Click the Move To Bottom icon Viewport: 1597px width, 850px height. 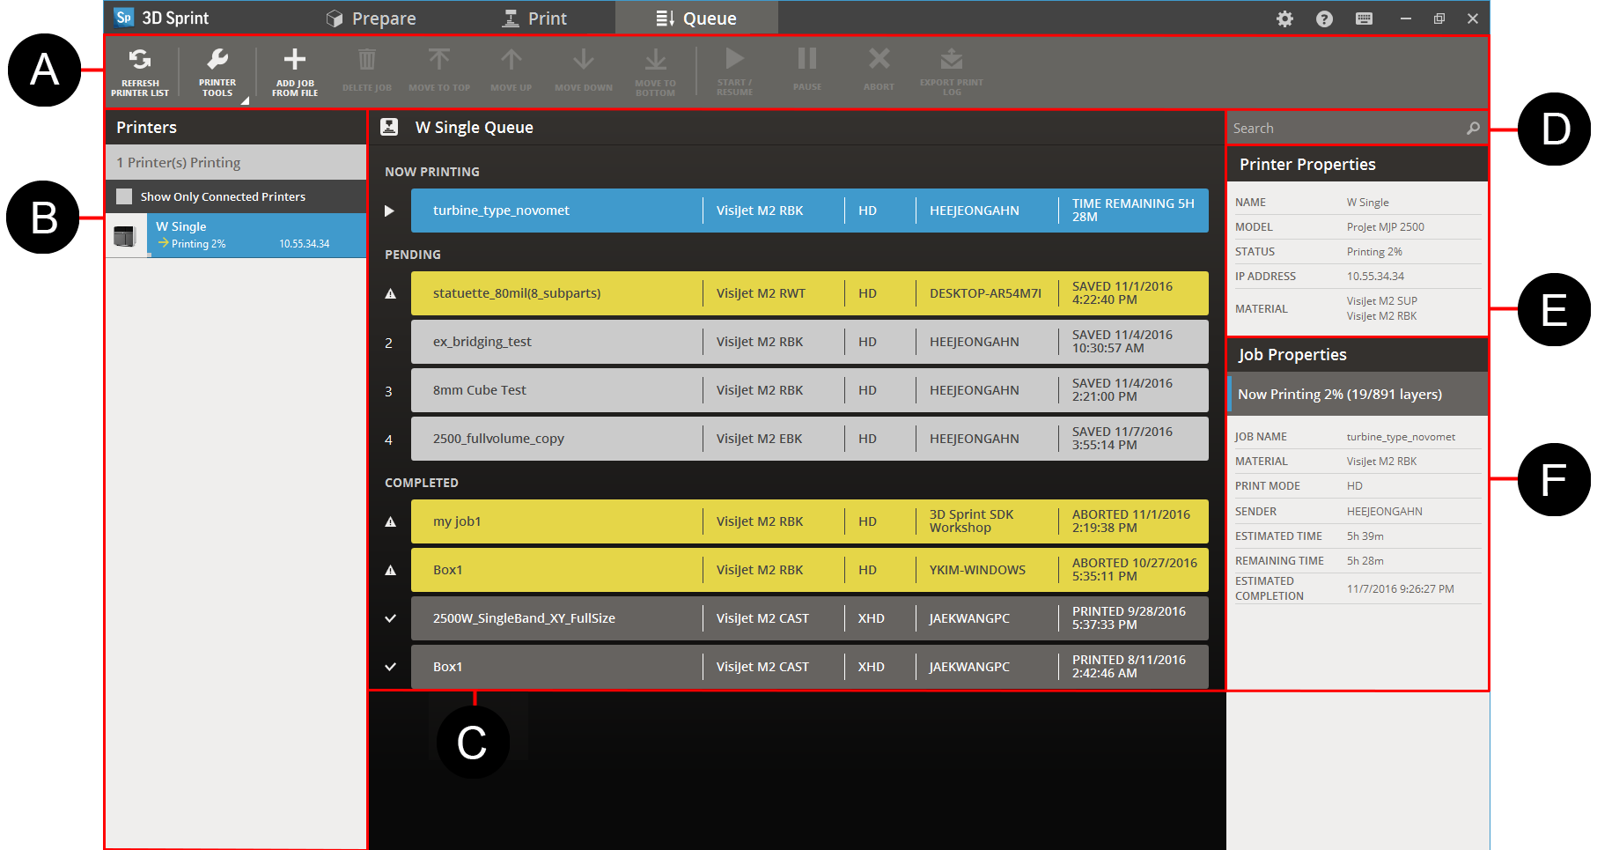(x=656, y=59)
